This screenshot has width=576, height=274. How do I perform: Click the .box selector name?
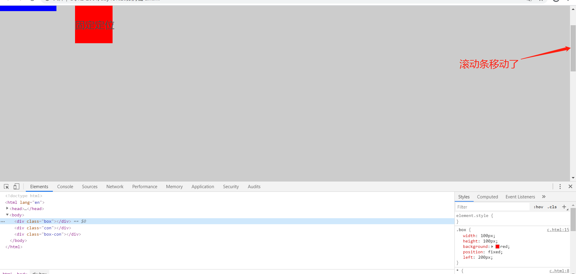[461, 230]
